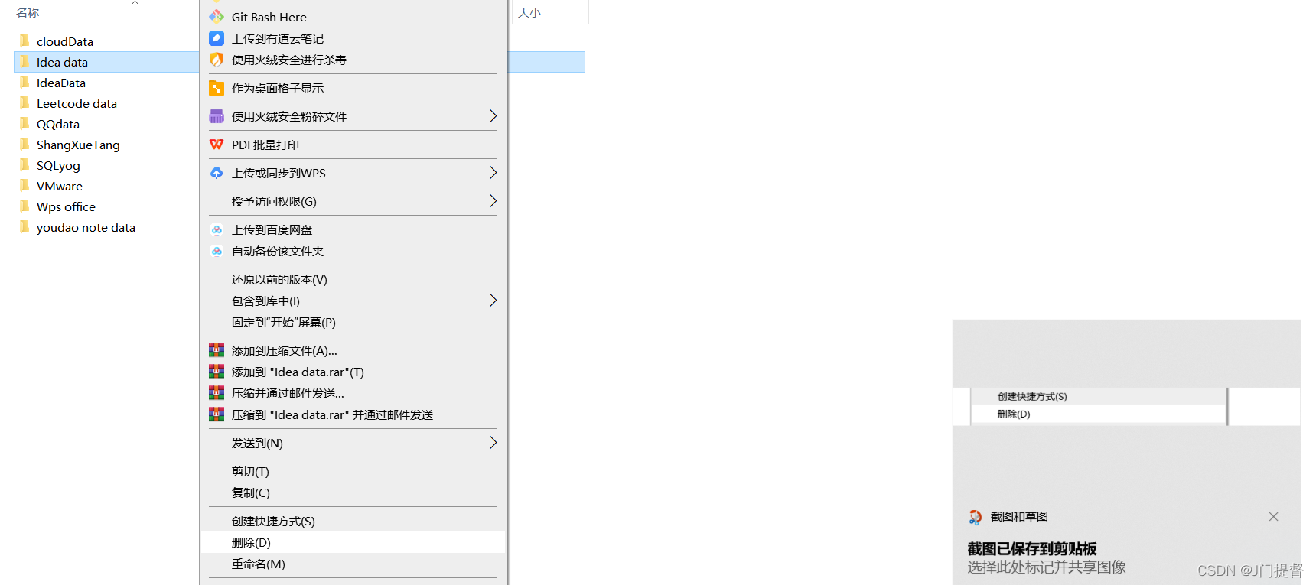This screenshot has height=585, width=1316.
Task: Close the 截图和草图 notification
Action: coord(1273,517)
